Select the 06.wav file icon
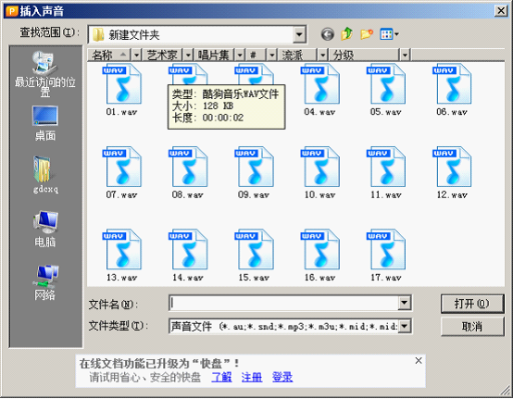 (x=452, y=84)
